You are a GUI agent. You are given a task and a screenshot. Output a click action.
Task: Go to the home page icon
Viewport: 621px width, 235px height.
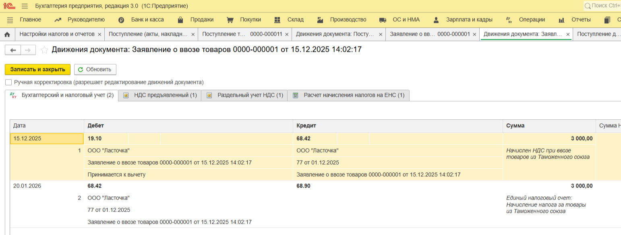(7, 35)
